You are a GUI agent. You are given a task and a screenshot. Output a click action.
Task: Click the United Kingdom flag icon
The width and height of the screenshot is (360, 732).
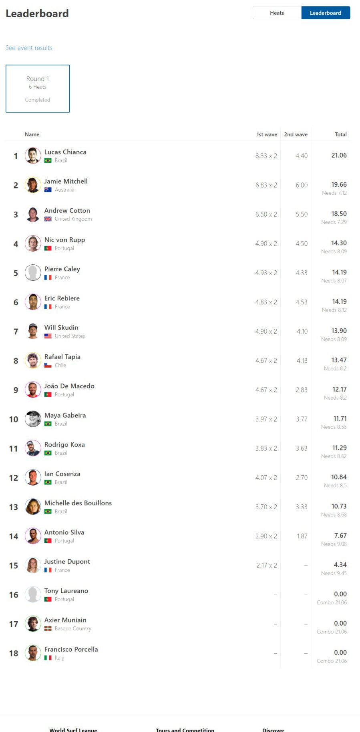click(x=48, y=219)
